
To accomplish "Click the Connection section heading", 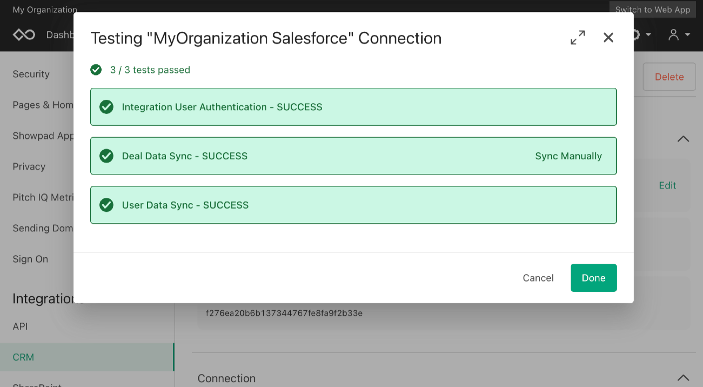I will [226, 379].
